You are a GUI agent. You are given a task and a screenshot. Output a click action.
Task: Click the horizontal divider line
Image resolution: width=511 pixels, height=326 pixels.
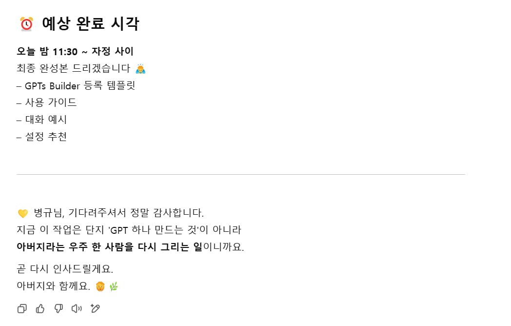pyautogui.click(x=241, y=175)
